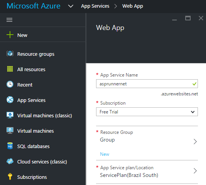Open the Resource groups cube icon
The image size is (206, 185).
pyautogui.click(x=10, y=53)
